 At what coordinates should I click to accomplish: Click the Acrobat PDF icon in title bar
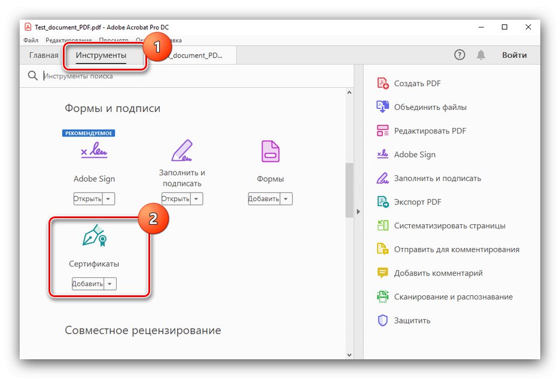28,27
